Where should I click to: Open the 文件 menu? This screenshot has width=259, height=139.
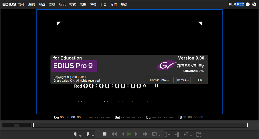[x=21, y=5]
